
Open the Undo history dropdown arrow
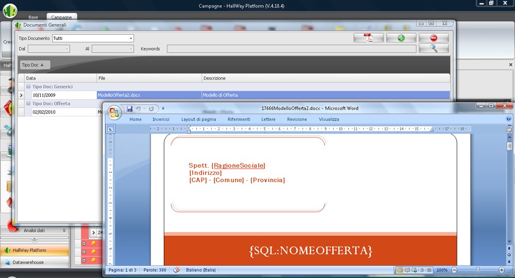pyautogui.click(x=144, y=108)
